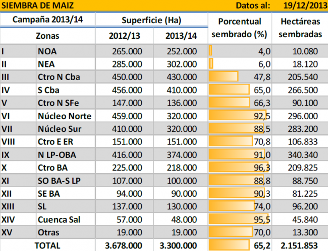Click the 96,3 percent data bar for Ctro BA

click(239, 168)
